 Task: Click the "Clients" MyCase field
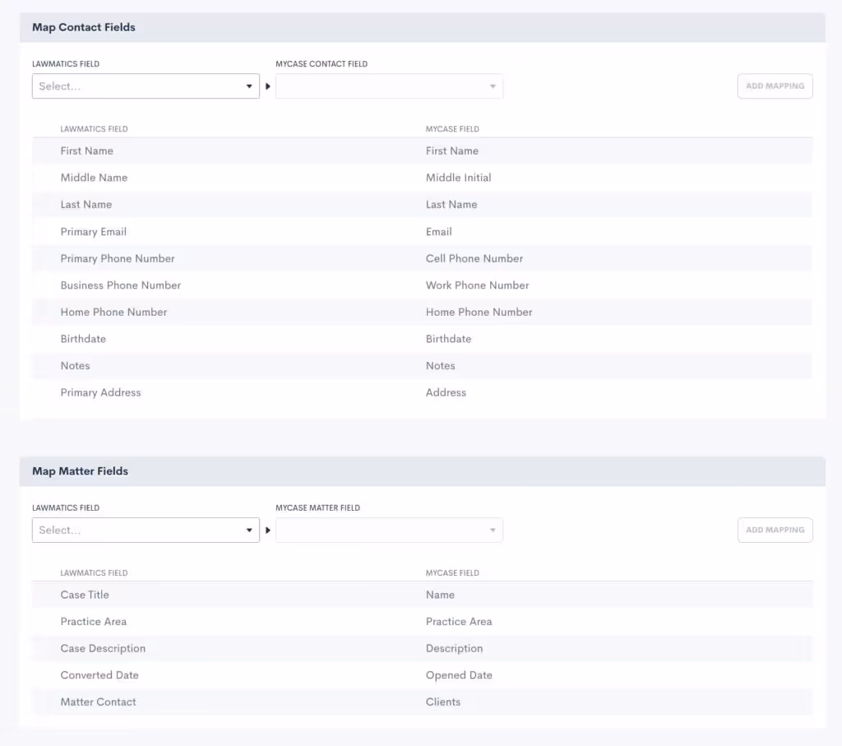coord(443,702)
